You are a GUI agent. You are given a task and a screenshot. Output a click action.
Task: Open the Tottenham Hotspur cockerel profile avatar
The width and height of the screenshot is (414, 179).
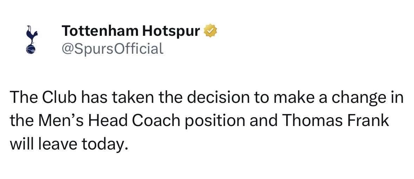[31, 40]
